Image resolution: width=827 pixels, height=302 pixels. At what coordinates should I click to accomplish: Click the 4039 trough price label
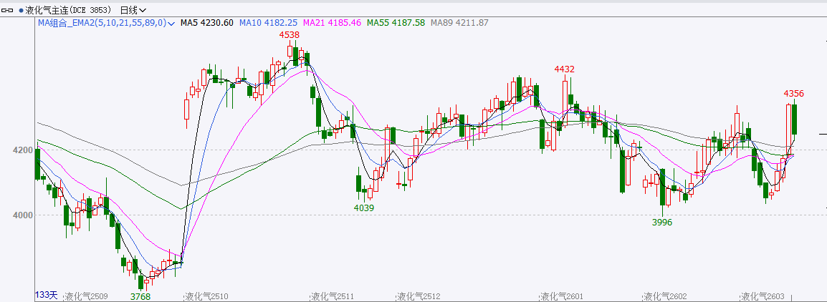pyautogui.click(x=364, y=208)
